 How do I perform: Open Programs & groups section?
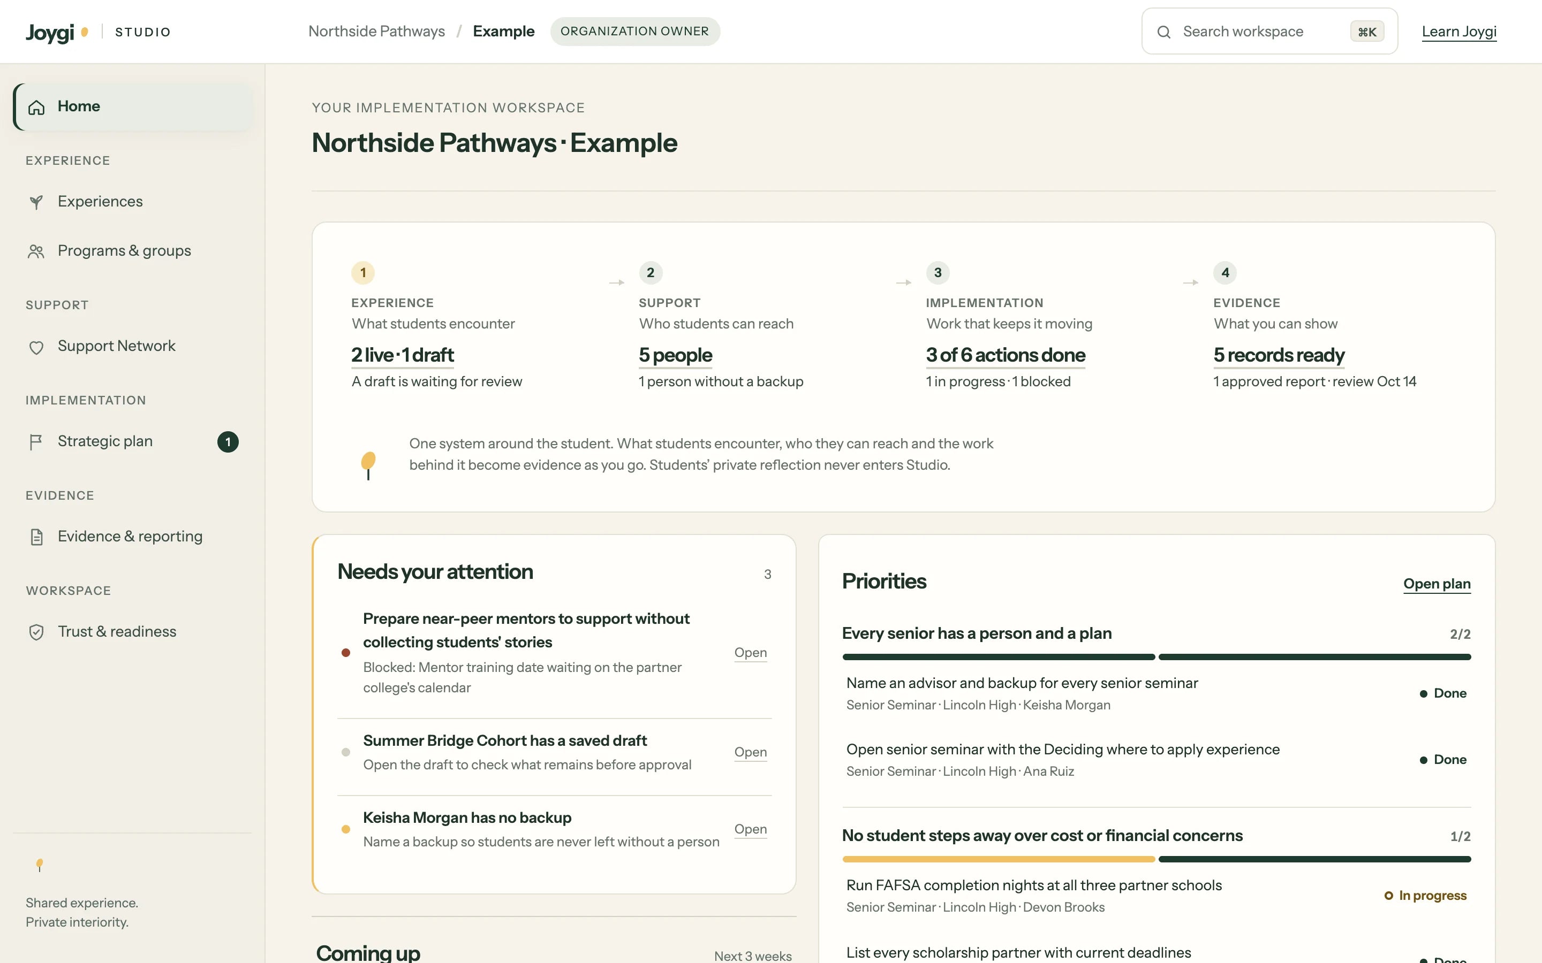point(133,251)
